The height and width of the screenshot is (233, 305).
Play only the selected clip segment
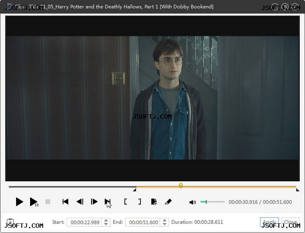pos(34,202)
